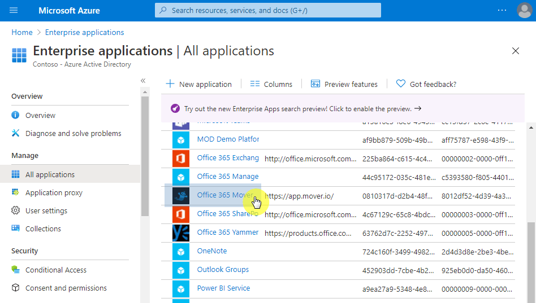Click the Application proxy icon
This screenshot has height=303, width=536.
(x=15, y=192)
